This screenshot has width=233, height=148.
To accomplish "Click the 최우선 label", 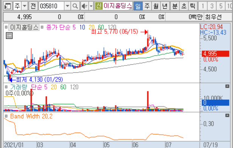I will point(213,17).
